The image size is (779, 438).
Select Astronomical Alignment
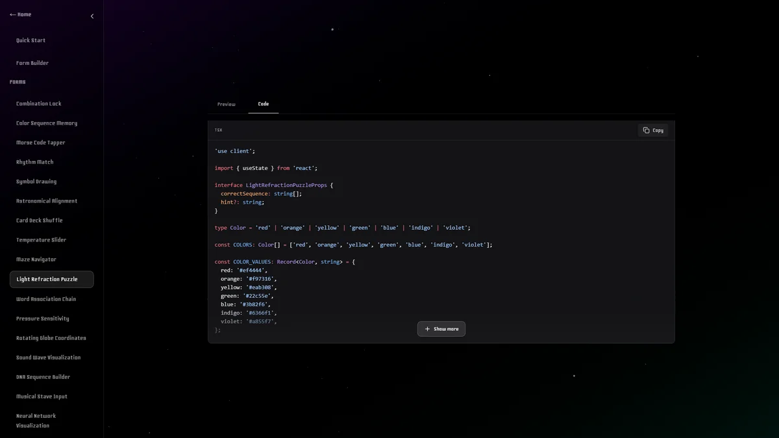(x=45, y=201)
